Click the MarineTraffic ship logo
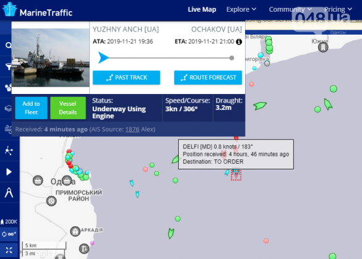Image resolution: width=362 pixels, height=259 pixels. [10, 9]
